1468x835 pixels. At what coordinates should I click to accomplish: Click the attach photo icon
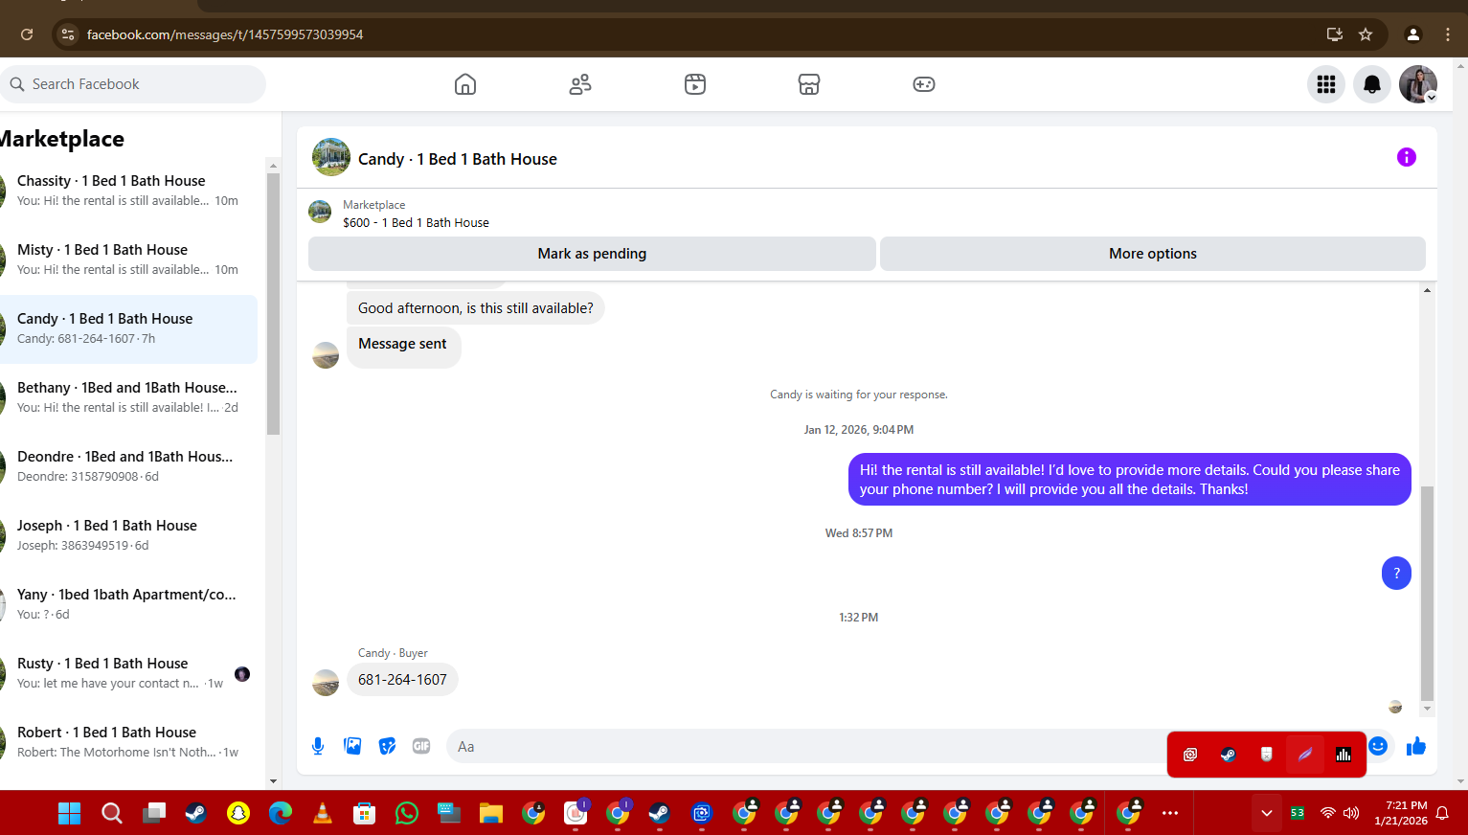(x=352, y=746)
